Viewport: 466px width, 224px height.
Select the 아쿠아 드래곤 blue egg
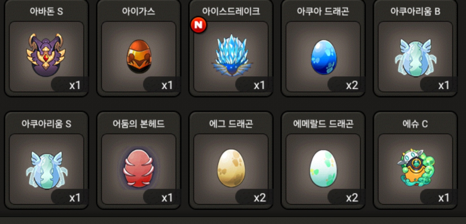pos(324,57)
